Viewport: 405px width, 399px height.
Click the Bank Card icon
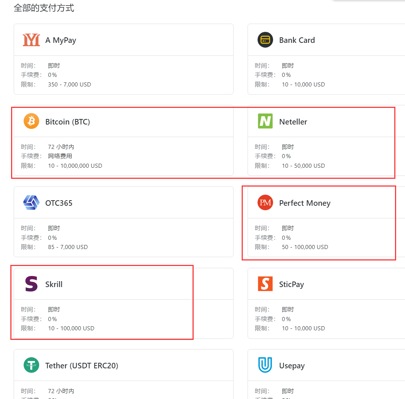(265, 40)
